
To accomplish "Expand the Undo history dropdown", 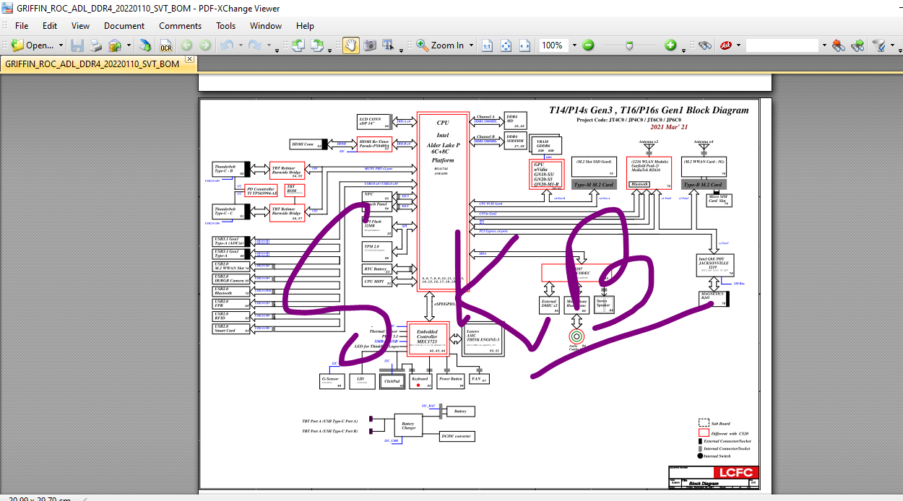I will 239,47.
